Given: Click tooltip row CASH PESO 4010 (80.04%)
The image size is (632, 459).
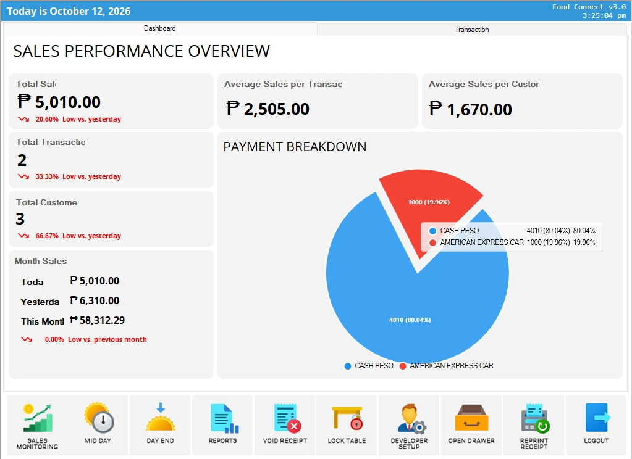Looking at the screenshot, I should [x=512, y=231].
